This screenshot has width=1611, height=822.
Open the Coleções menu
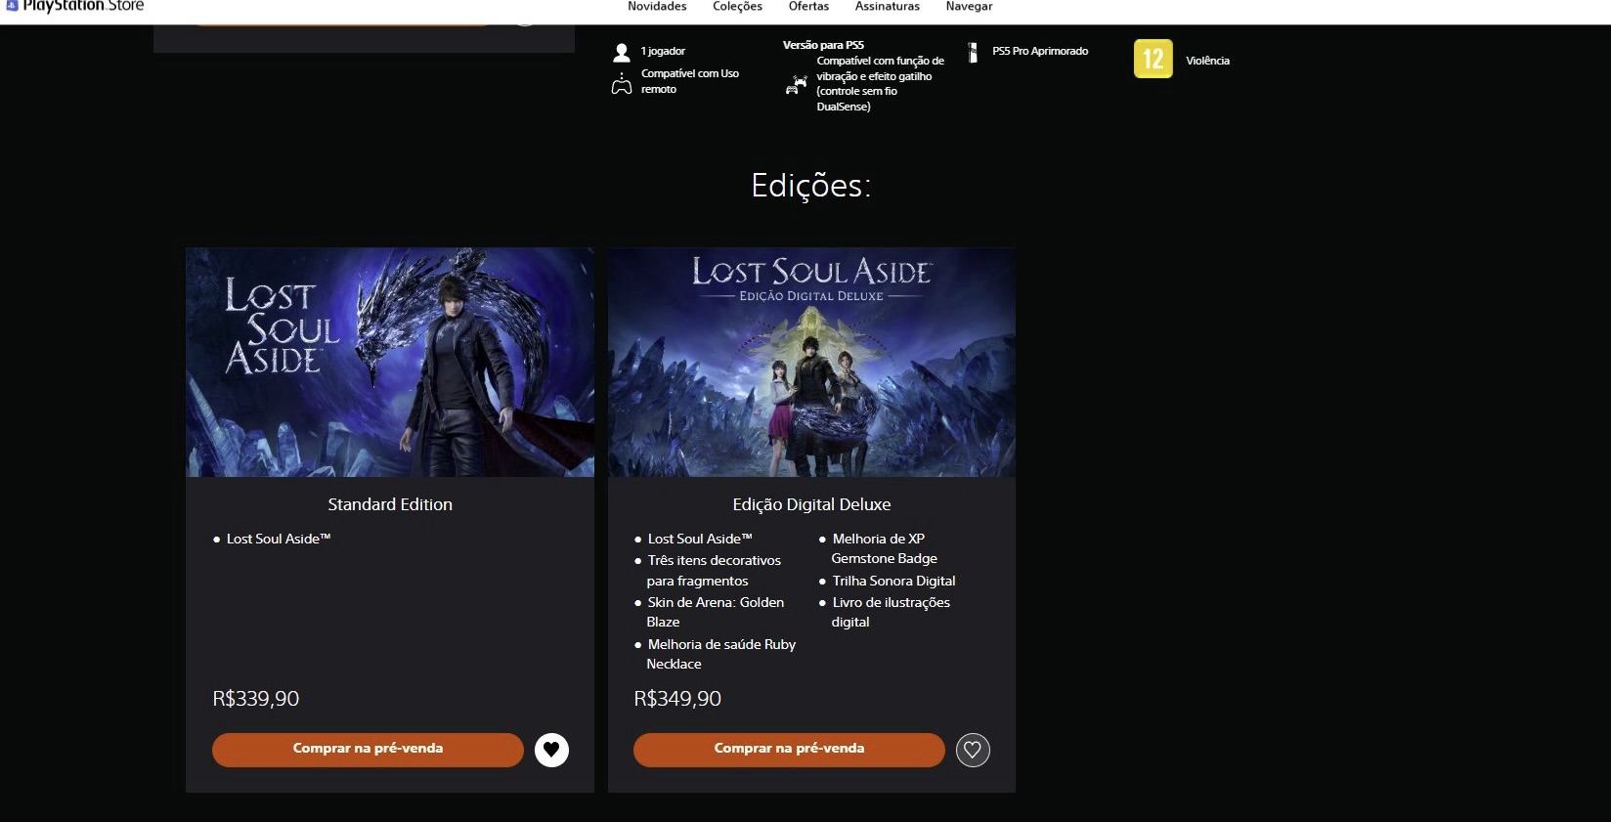(x=737, y=7)
